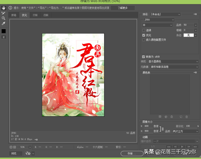Click the 91.13K file size text
Image resolution: width=201 pixels, height=159 pixels.
coord(15,136)
